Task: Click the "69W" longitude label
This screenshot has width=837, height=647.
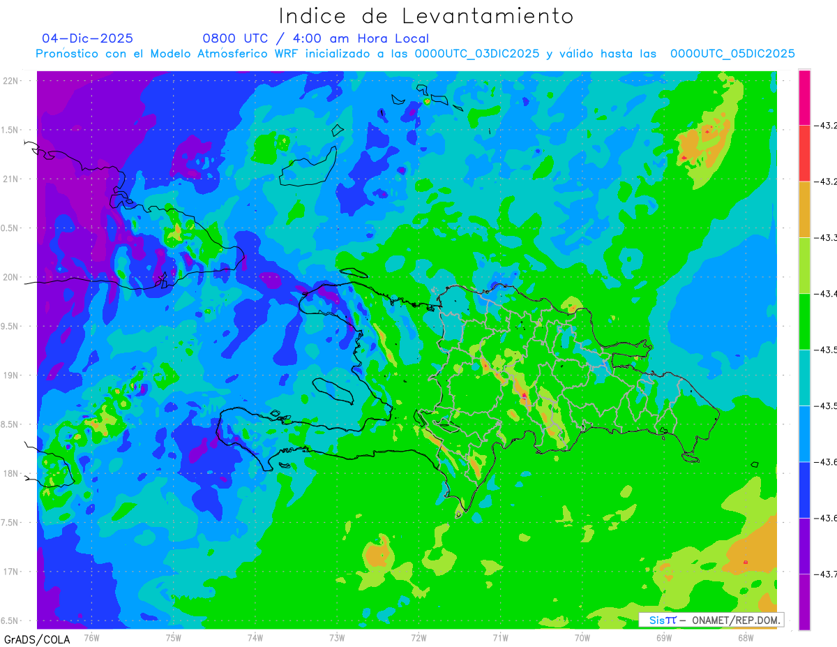Action: tap(664, 637)
